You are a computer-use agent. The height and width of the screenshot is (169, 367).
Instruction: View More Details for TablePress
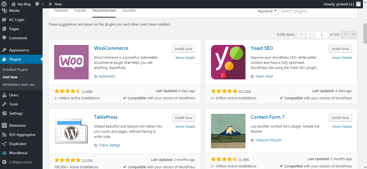(x=185, y=126)
